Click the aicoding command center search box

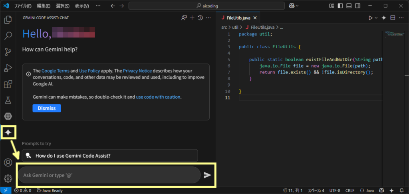[x=206, y=6]
